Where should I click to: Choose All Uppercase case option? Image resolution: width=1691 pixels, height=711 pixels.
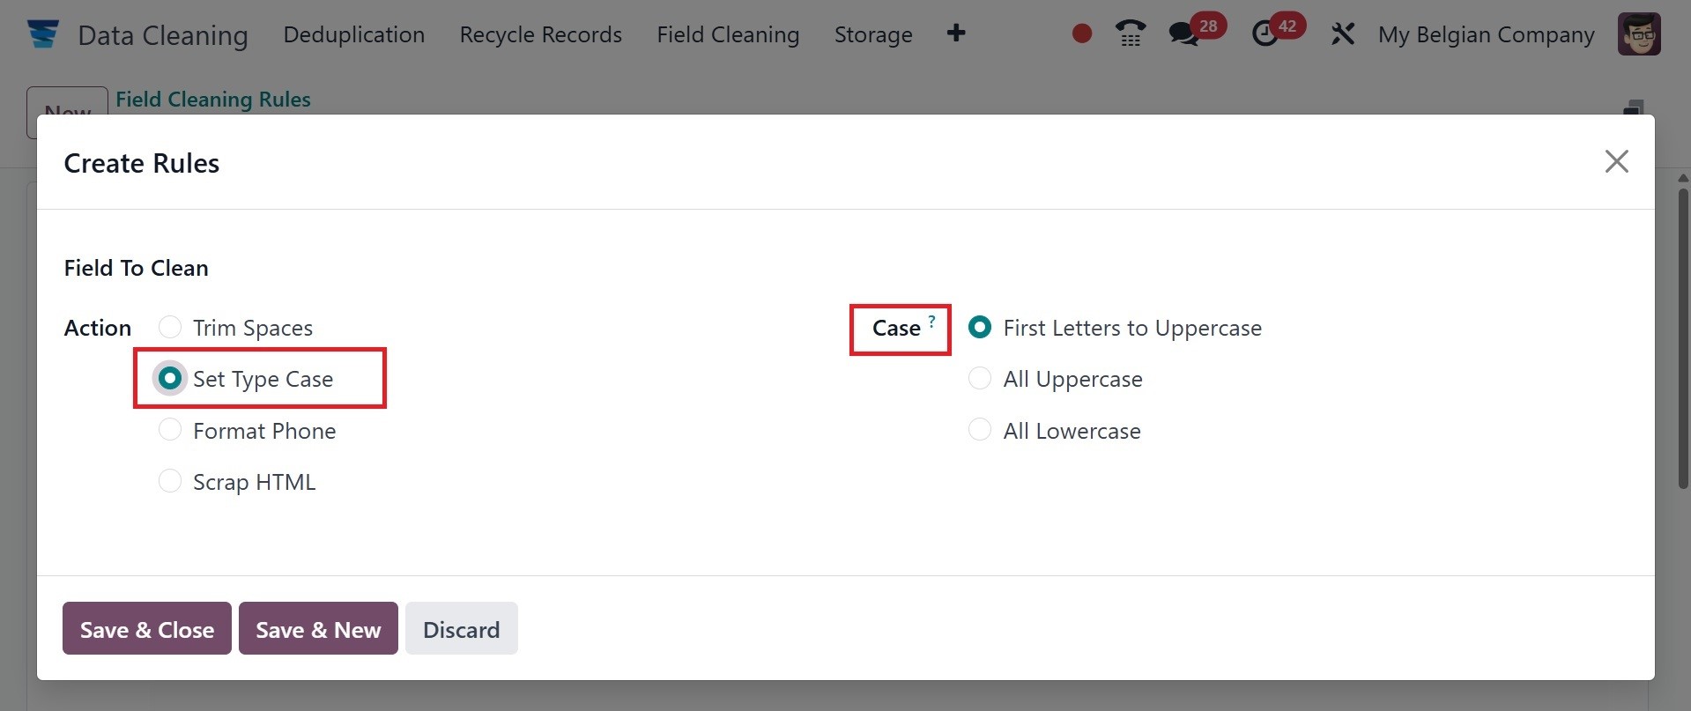[980, 379]
